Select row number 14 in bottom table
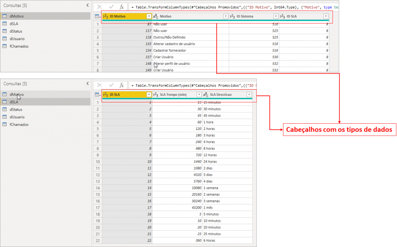 coord(98,188)
